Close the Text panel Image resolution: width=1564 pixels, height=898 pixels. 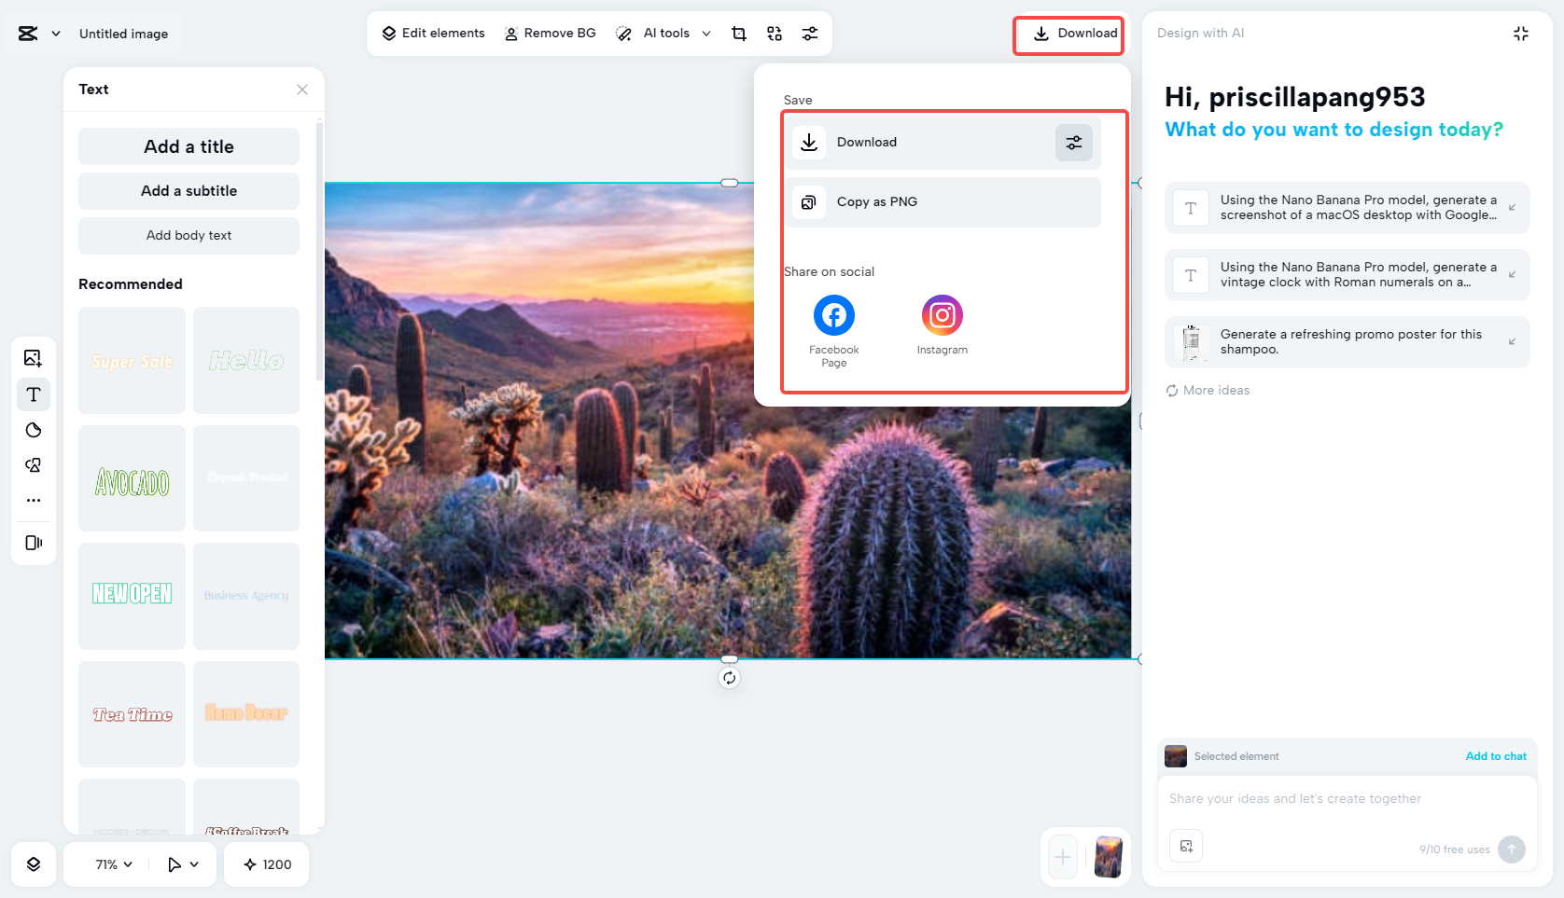pyautogui.click(x=302, y=90)
